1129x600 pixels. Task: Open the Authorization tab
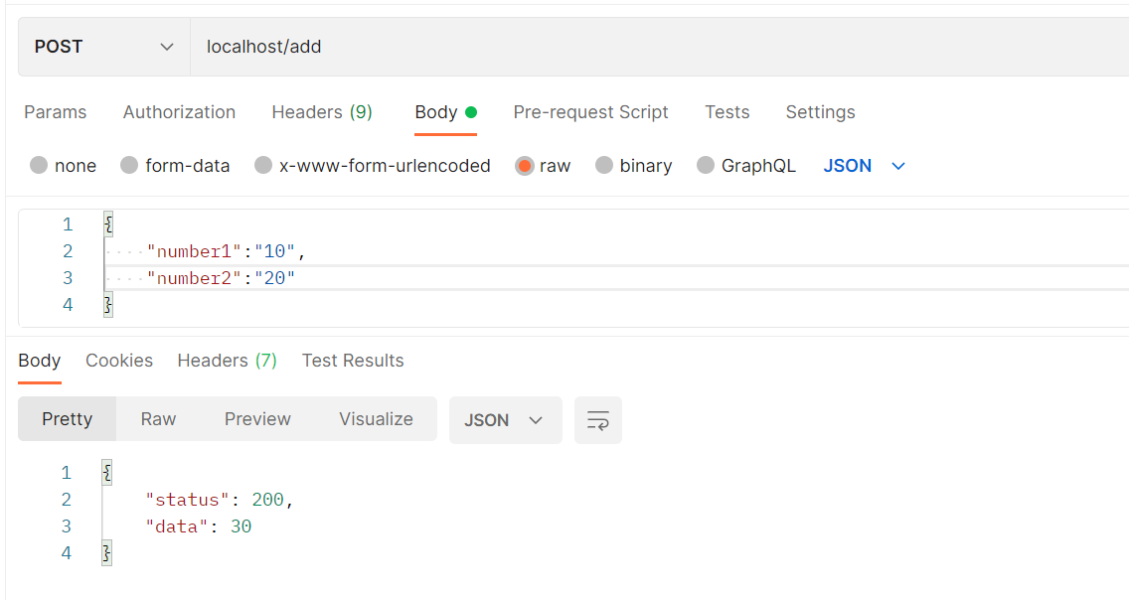(179, 112)
